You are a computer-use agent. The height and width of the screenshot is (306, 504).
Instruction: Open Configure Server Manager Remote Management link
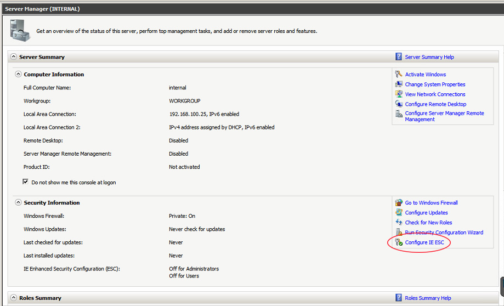(444, 116)
